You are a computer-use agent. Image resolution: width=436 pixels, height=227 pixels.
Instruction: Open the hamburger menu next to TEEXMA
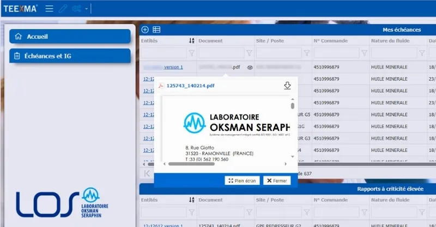pos(49,9)
